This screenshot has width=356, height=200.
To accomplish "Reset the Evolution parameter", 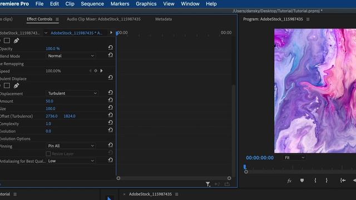I will tap(110, 130).
